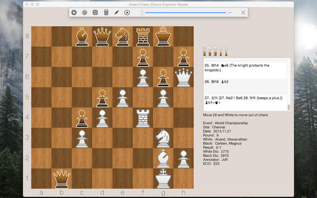Click the aperture-shaped icon in the toolbar
The width and height of the screenshot is (317, 198).
pos(74,13)
